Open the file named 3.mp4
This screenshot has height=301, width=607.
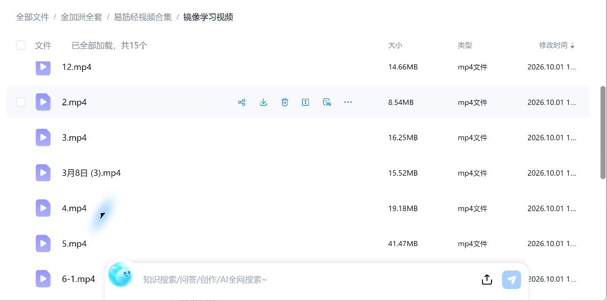(x=74, y=138)
